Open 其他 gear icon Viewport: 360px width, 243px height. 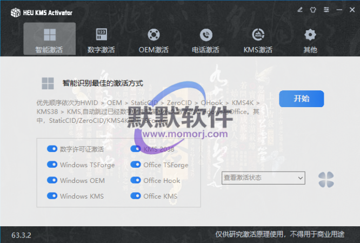[310, 35]
